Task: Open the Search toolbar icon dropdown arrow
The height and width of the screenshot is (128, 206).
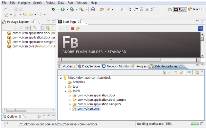Action: coord(112,9)
